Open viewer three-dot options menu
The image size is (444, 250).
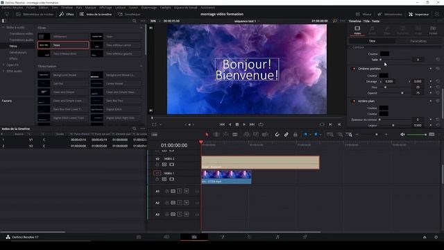[343, 21]
